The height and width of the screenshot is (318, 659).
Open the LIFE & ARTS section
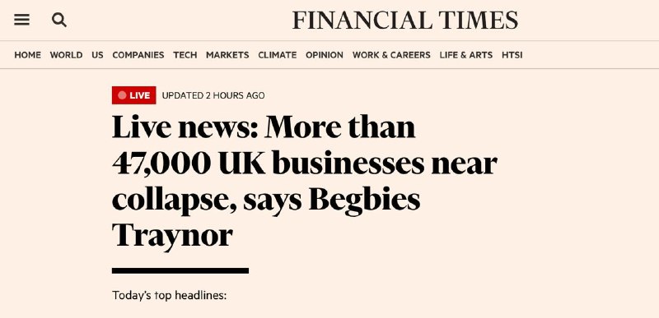[x=466, y=55]
